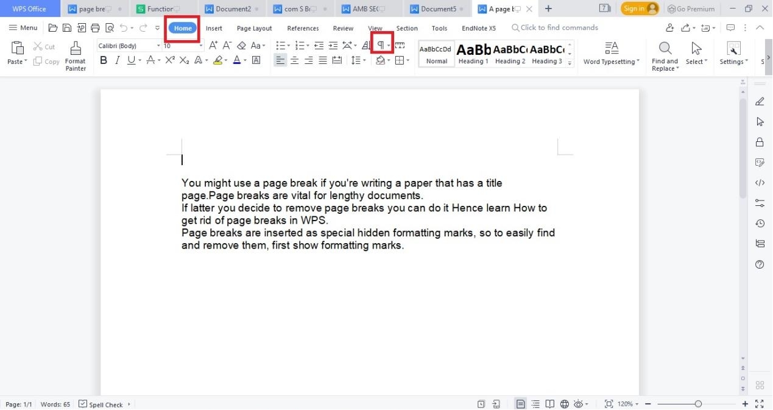Toggle Align Left
The height and width of the screenshot is (410, 773).
pos(280,60)
